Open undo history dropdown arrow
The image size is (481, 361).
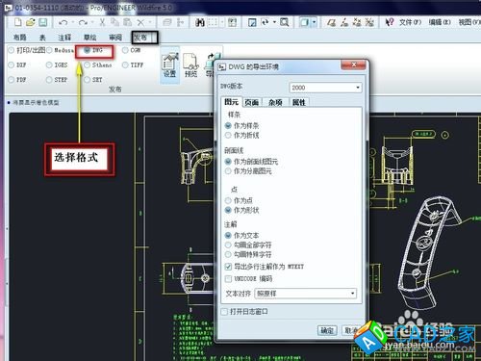point(73,22)
